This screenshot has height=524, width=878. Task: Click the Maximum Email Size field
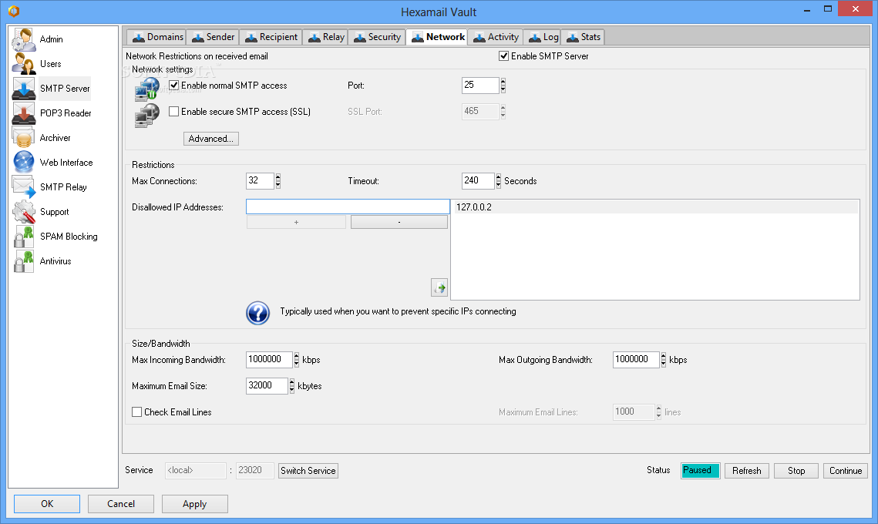point(267,386)
